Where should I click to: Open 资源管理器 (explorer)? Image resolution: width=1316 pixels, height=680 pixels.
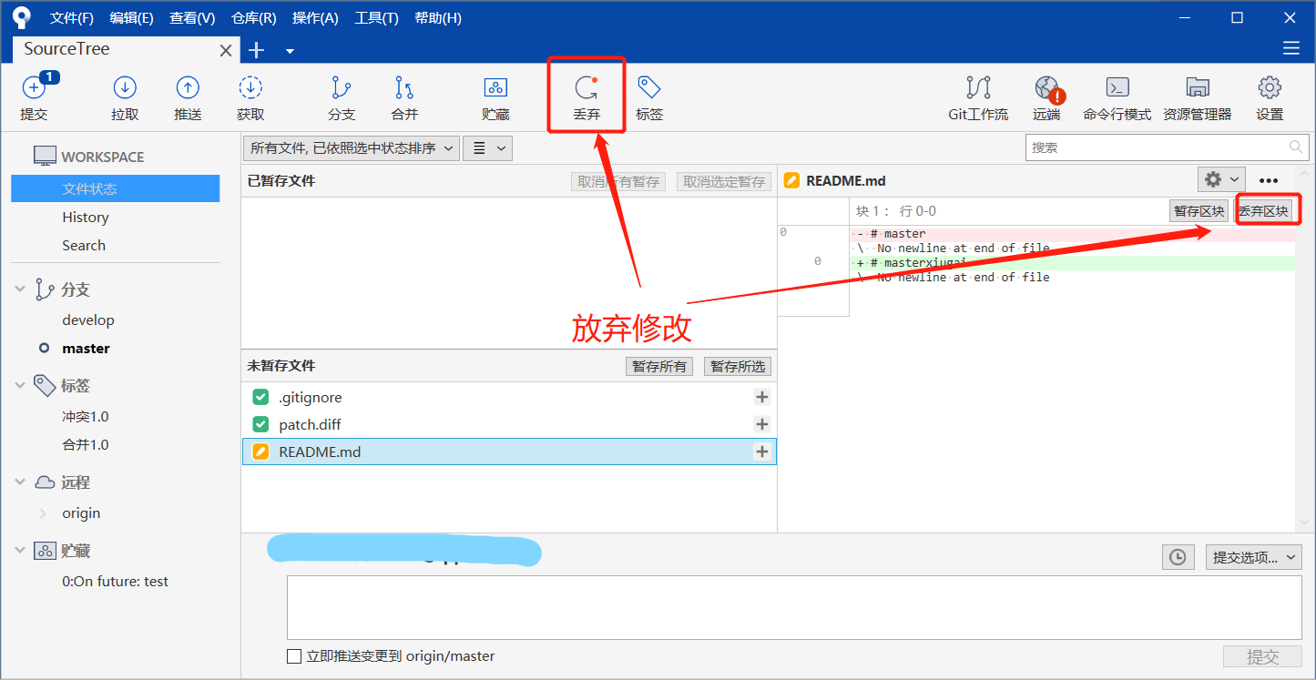(x=1198, y=97)
